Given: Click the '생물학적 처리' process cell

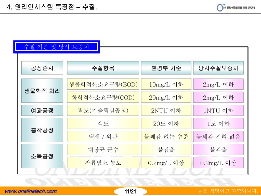Looking at the screenshot, I should click(42, 91).
